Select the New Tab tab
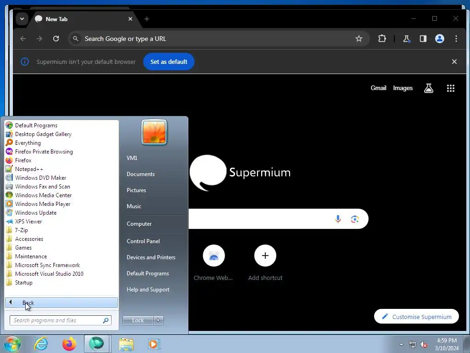 (x=81, y=19)
